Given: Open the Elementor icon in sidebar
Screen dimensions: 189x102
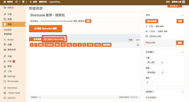Looking at the screenshot, I should coord(5,88).
